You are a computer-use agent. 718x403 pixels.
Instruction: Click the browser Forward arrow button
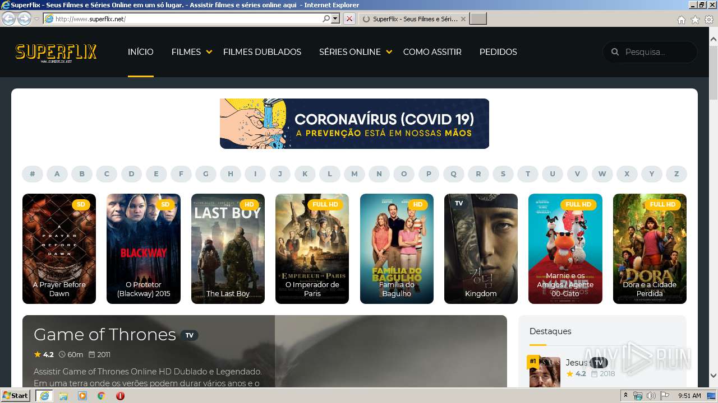(24, 18)
